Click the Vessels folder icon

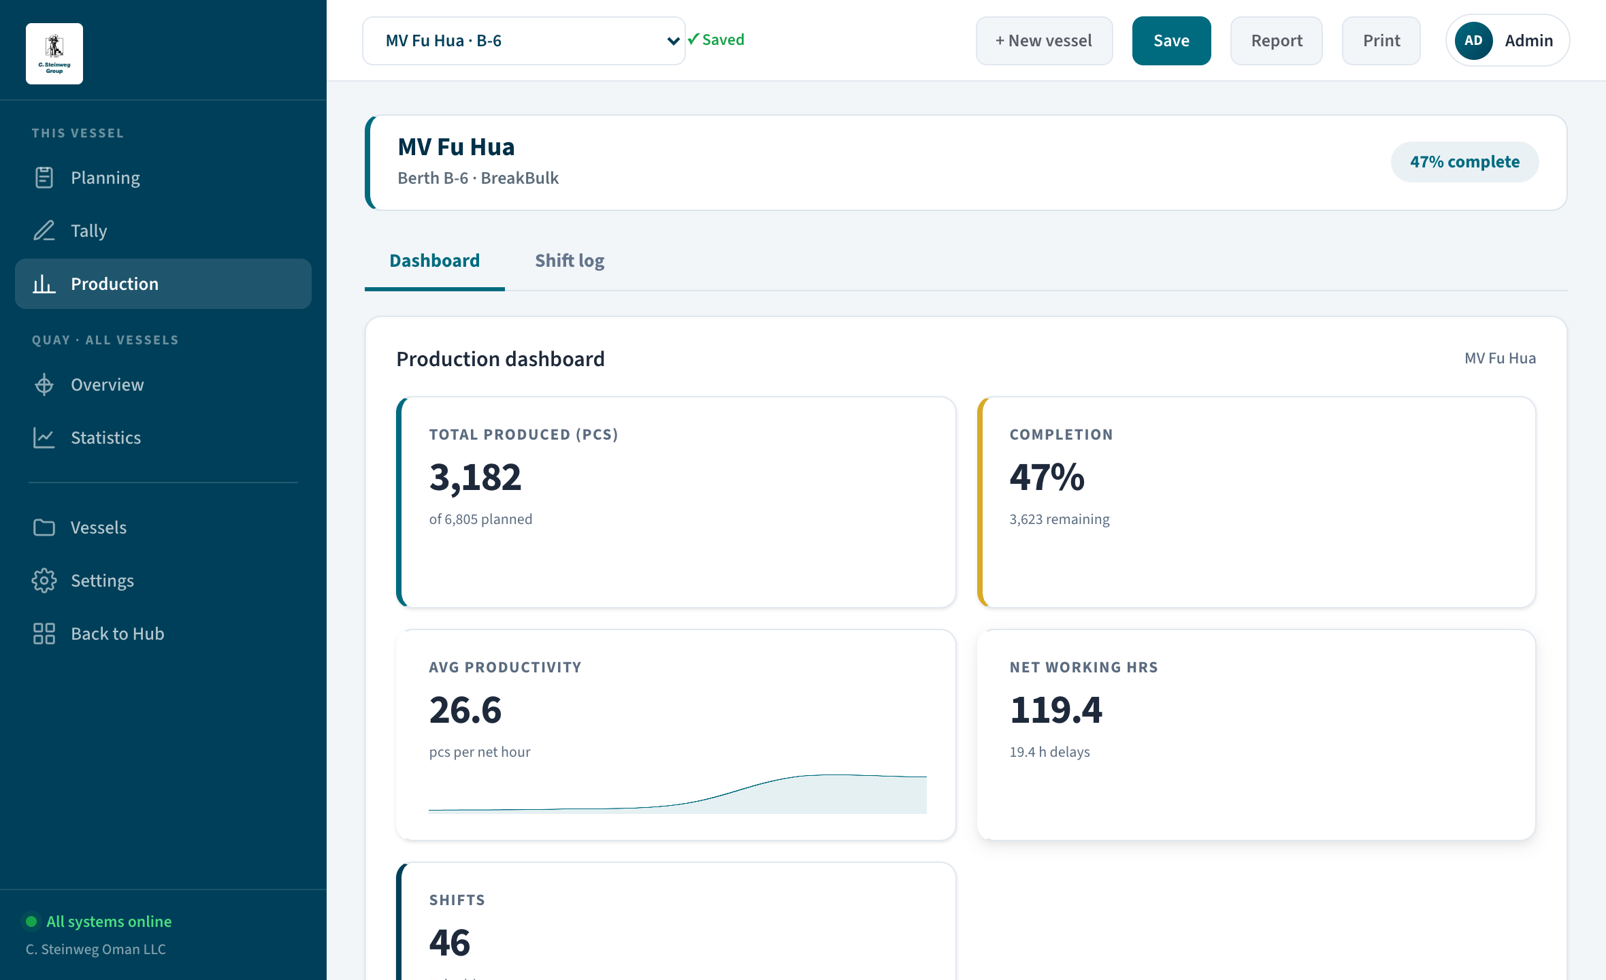44,527
